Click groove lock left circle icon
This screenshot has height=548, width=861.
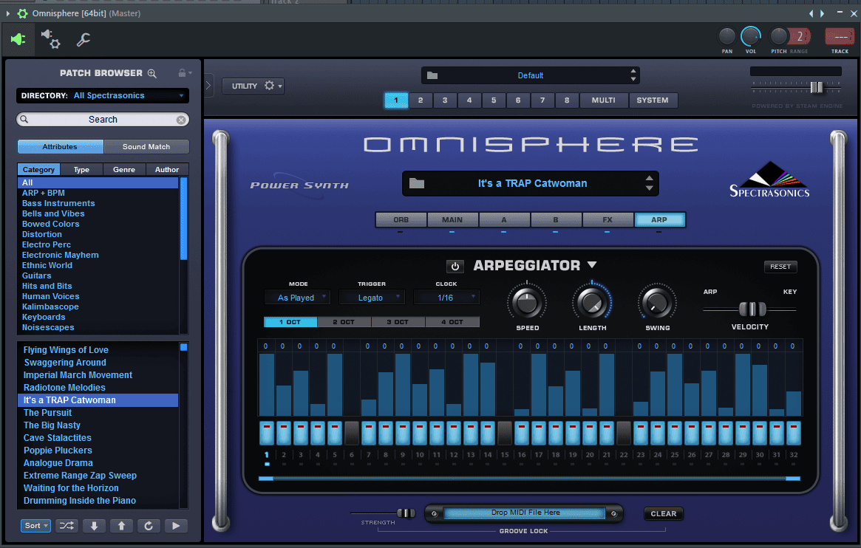(434, 513)
